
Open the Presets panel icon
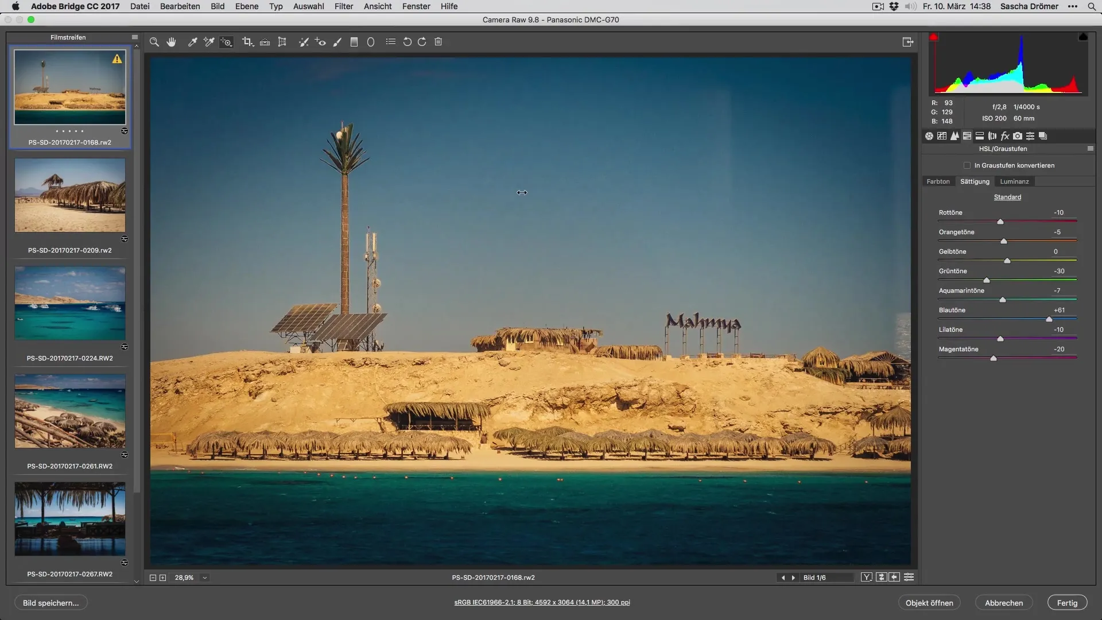coord(1030,136)
